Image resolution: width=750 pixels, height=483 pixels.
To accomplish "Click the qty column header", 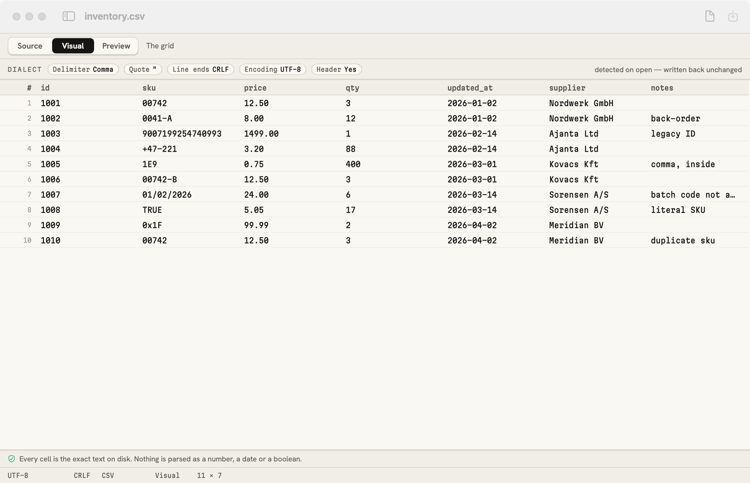I will coord(352,88).
